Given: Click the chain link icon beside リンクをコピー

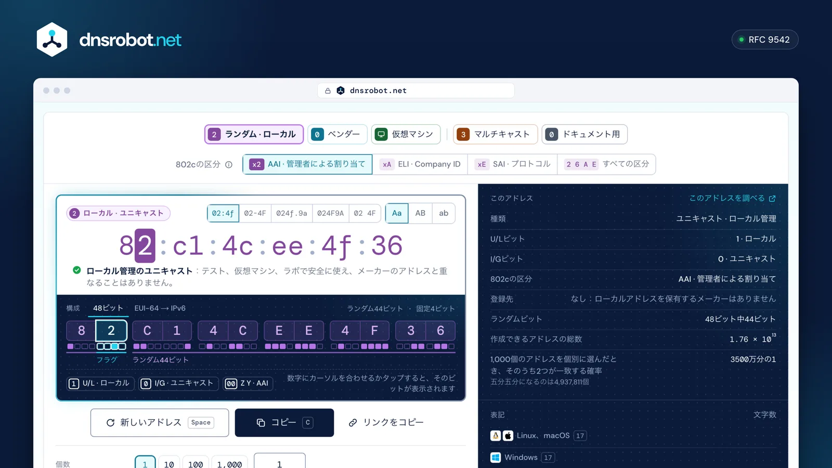Looking at the screenshot, I should pos(353,423).
